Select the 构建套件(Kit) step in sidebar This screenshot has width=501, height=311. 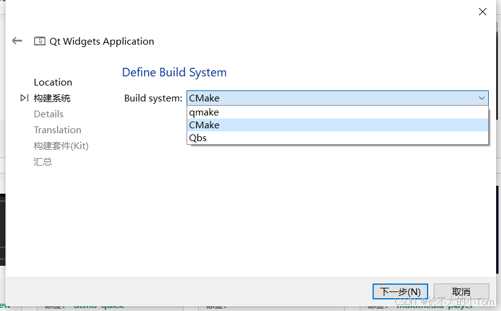61,146
